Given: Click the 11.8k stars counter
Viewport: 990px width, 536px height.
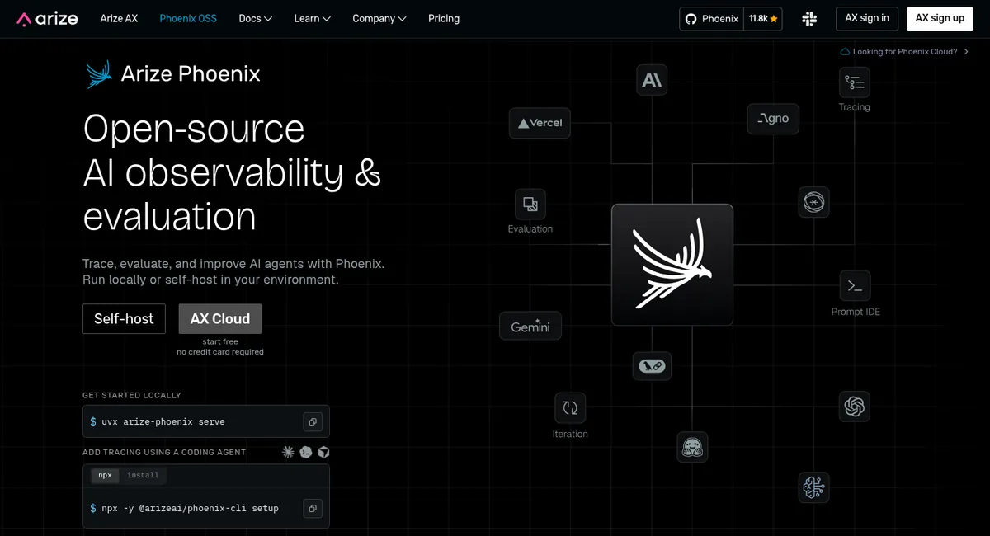Looking at the screenshot, I should click(x=763, y=18).
